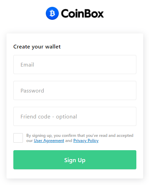149x185 pixels.
Task: Click the Bitcoin symbol inside the blue circle
Action: (x=52, y=13)
